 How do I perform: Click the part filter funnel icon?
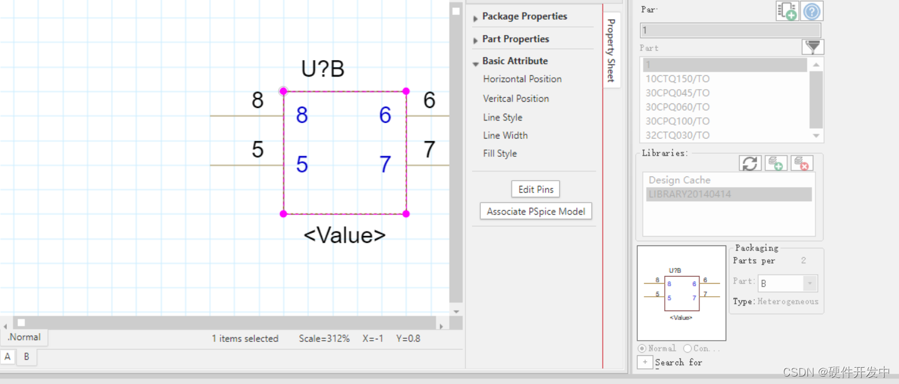[812, 47]
